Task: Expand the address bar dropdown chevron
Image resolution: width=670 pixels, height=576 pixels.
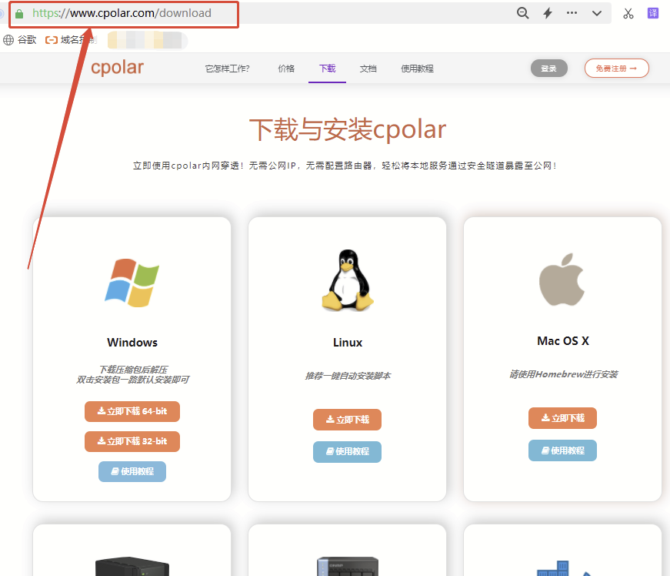Action: [597, 13]
